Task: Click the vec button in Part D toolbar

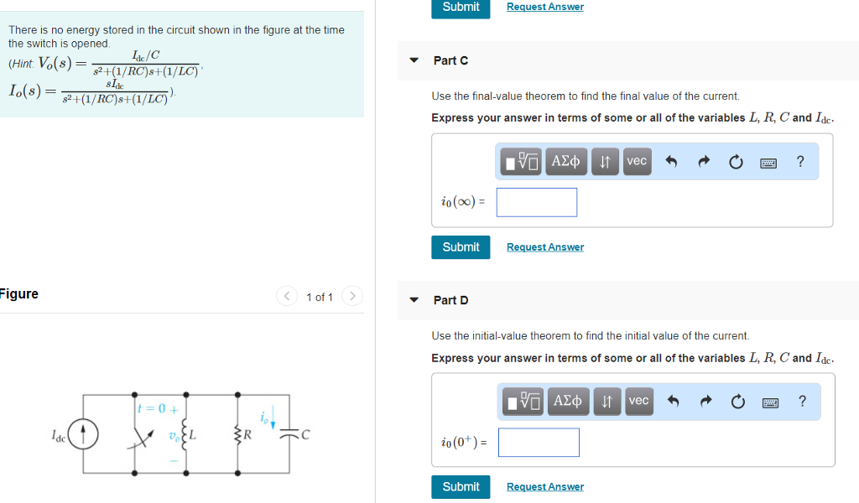Action: (x=638, y=401)
